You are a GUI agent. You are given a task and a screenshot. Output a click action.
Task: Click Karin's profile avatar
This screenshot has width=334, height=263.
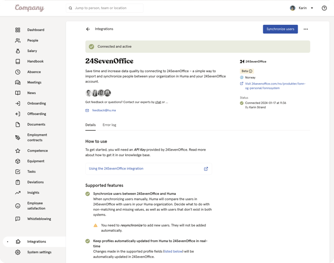[293, 8]
